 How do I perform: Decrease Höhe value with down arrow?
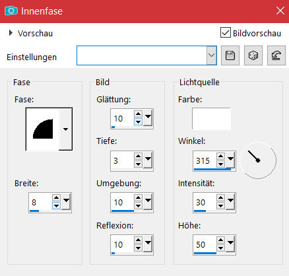(x=220, y=248)
